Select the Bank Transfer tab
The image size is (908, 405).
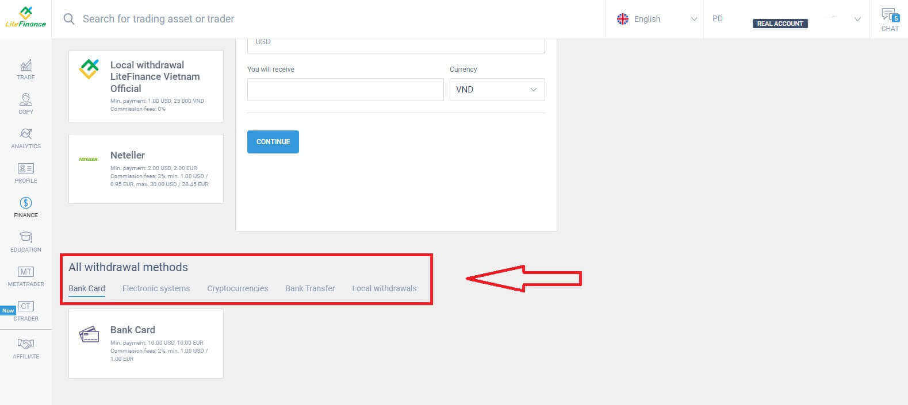click(310, 288)
